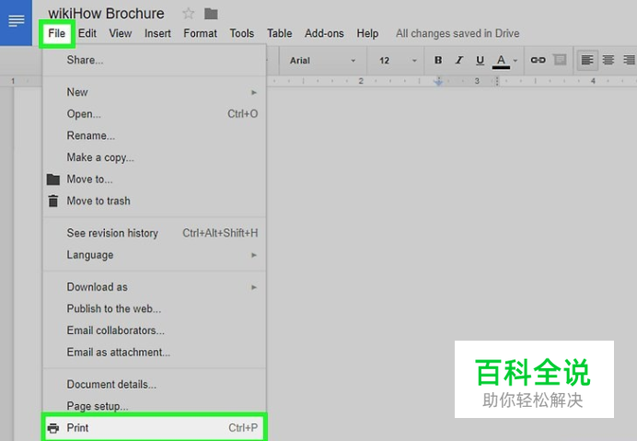Select See revision history
637x441 pixels.
pyautogui.click(x=155, y=233)
